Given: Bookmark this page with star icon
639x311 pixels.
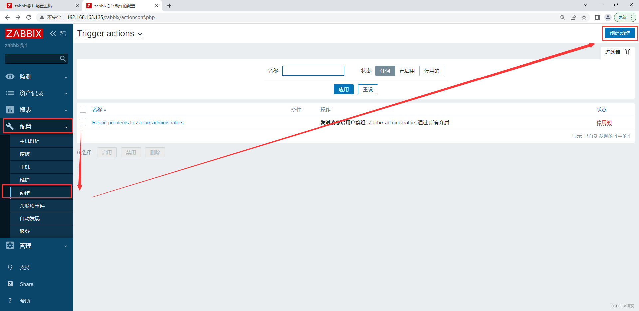Looking at the screenshot, I should point(584,17).
